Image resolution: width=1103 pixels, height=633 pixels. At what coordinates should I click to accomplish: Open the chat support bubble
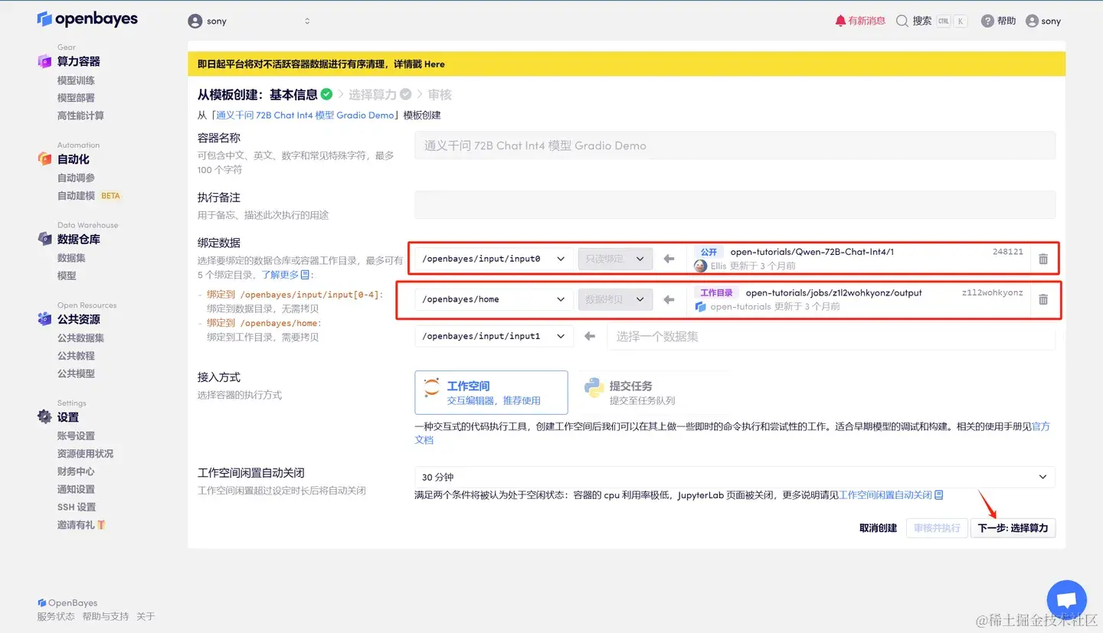pos(1066,599)
